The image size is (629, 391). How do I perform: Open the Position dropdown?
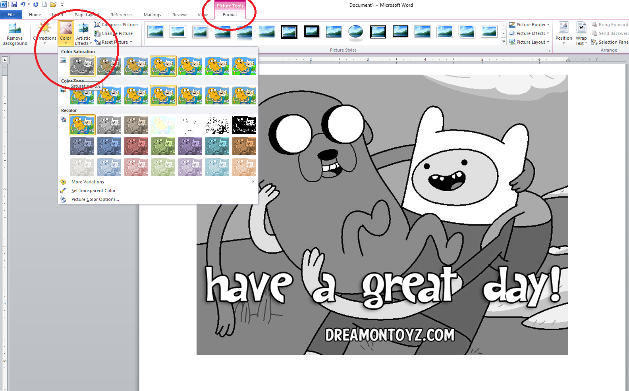coord(564,34)
